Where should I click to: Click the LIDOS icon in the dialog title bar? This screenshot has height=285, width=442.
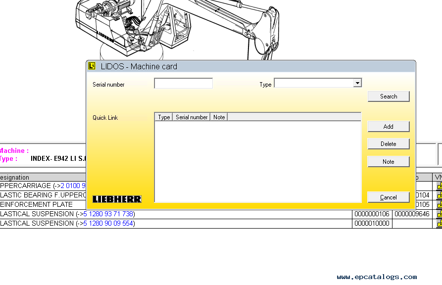click(92, 66)
